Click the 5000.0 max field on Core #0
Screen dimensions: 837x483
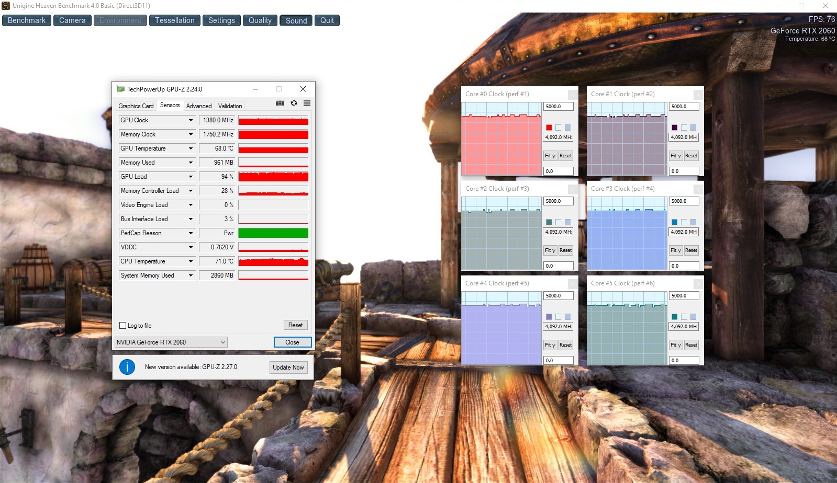click(559, 107)
